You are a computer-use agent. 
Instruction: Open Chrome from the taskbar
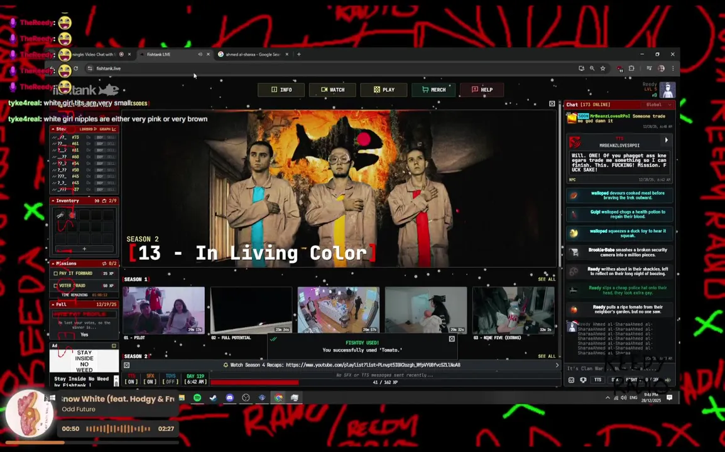[x=278, y=397]
